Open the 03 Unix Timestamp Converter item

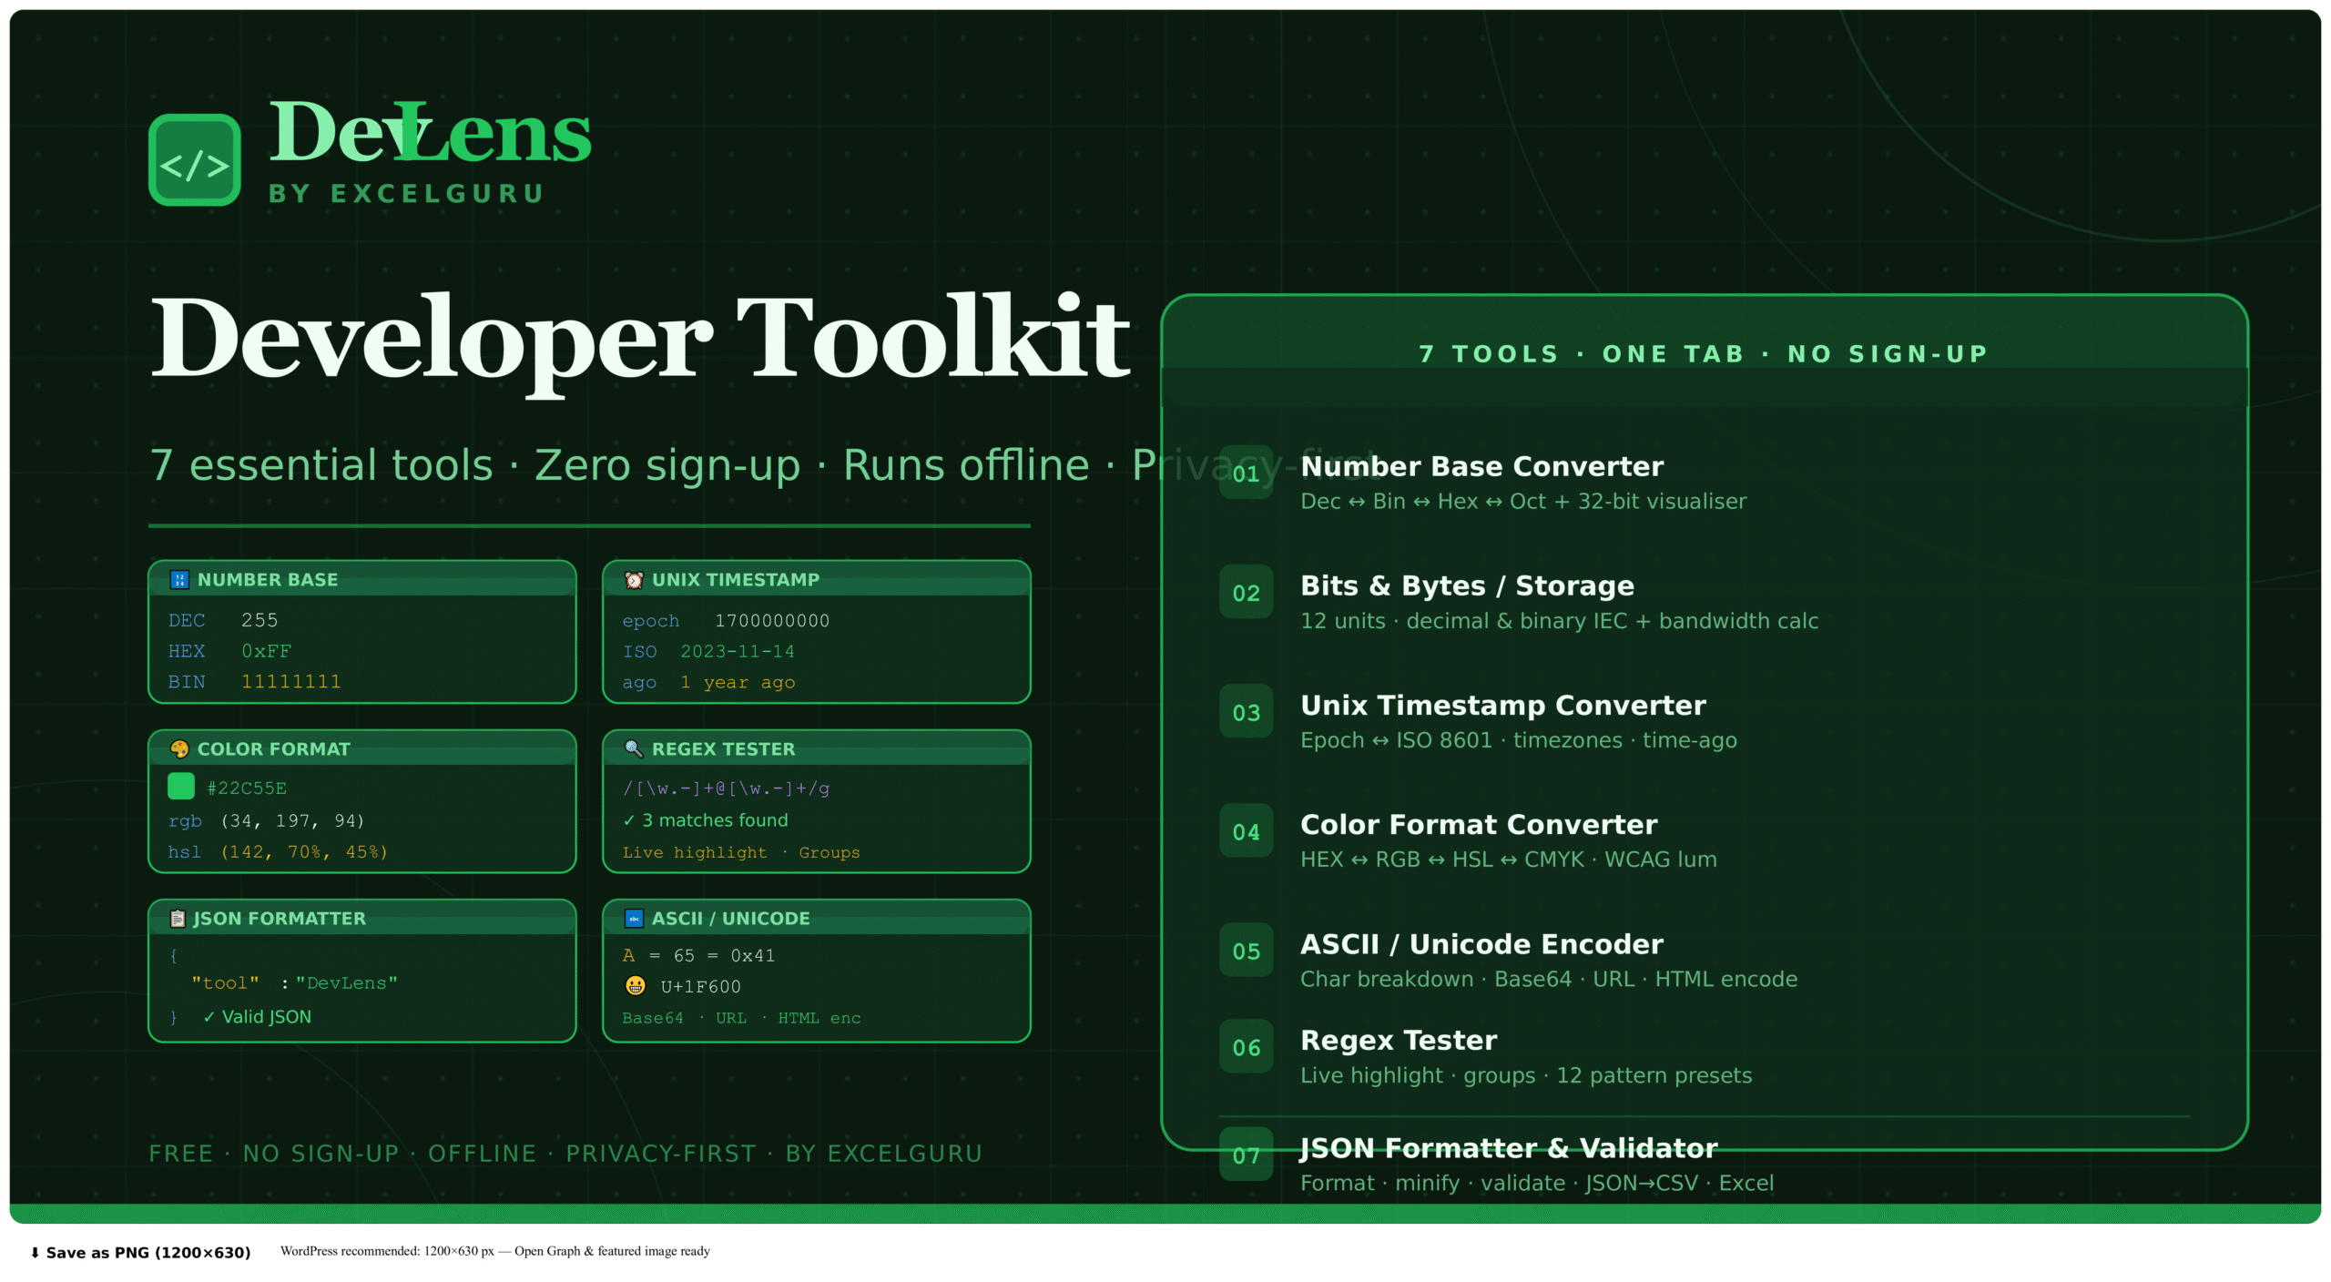point(1502,706)
